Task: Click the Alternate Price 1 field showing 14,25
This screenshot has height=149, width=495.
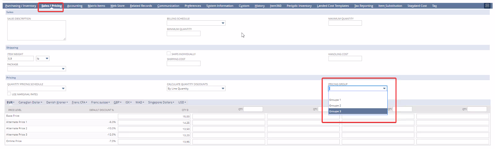Action: (x=154, y=122)
